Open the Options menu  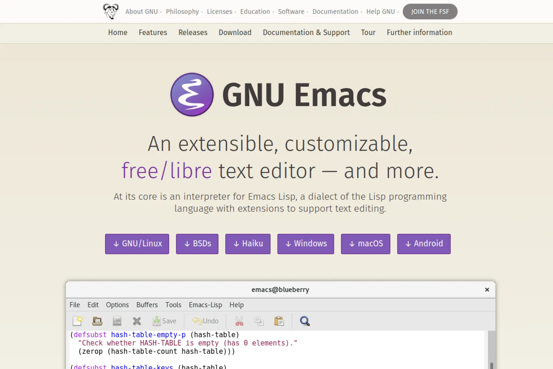point(117,305)
